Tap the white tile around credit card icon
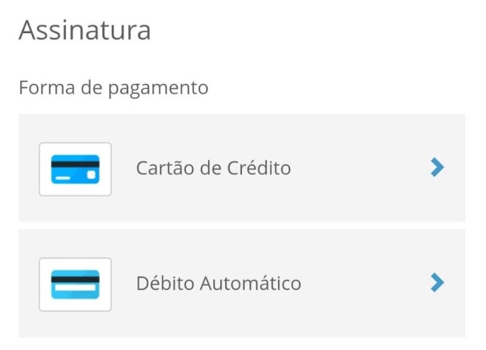The image size is (486, 350). [75, 169]
